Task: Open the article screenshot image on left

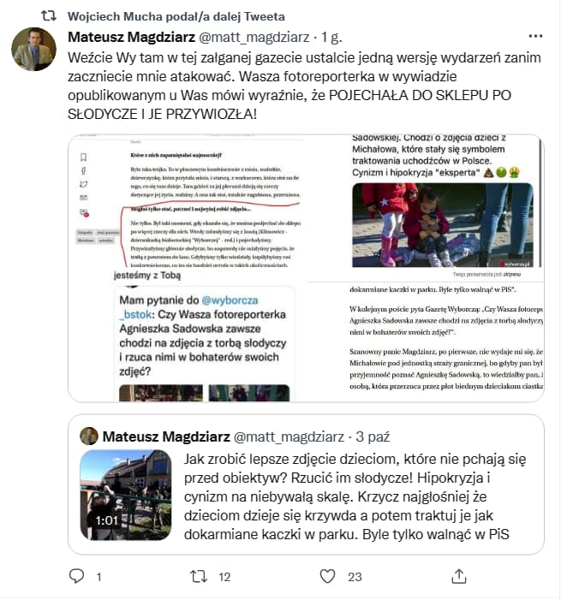Action: [189, 201]
